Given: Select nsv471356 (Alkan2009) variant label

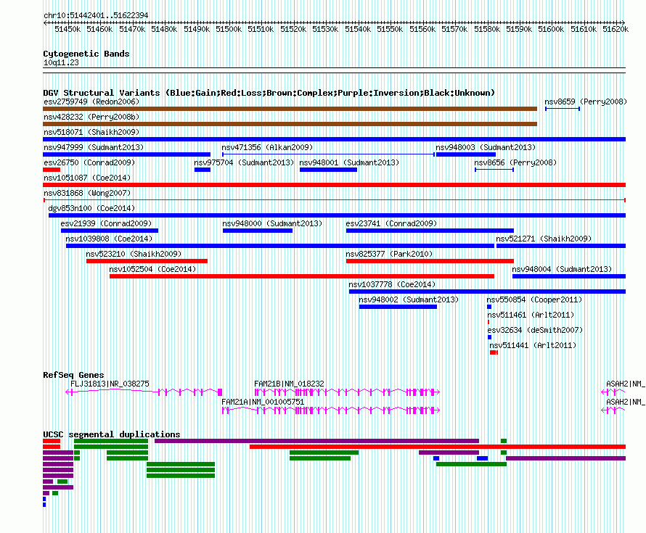Looking at the screenshot, I should (x=267, y=147).
